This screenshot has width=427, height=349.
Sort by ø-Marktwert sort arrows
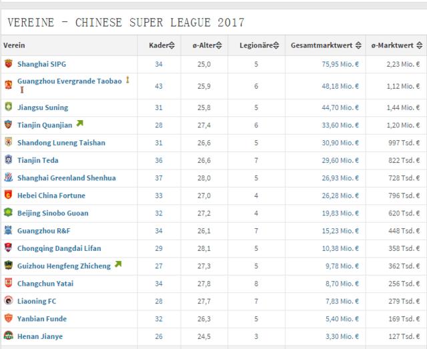click(420, 45)
